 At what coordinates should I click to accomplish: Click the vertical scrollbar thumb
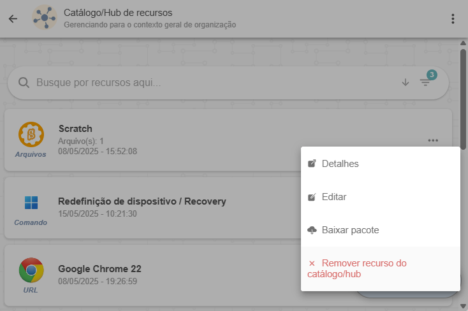(x=463, y=96)
